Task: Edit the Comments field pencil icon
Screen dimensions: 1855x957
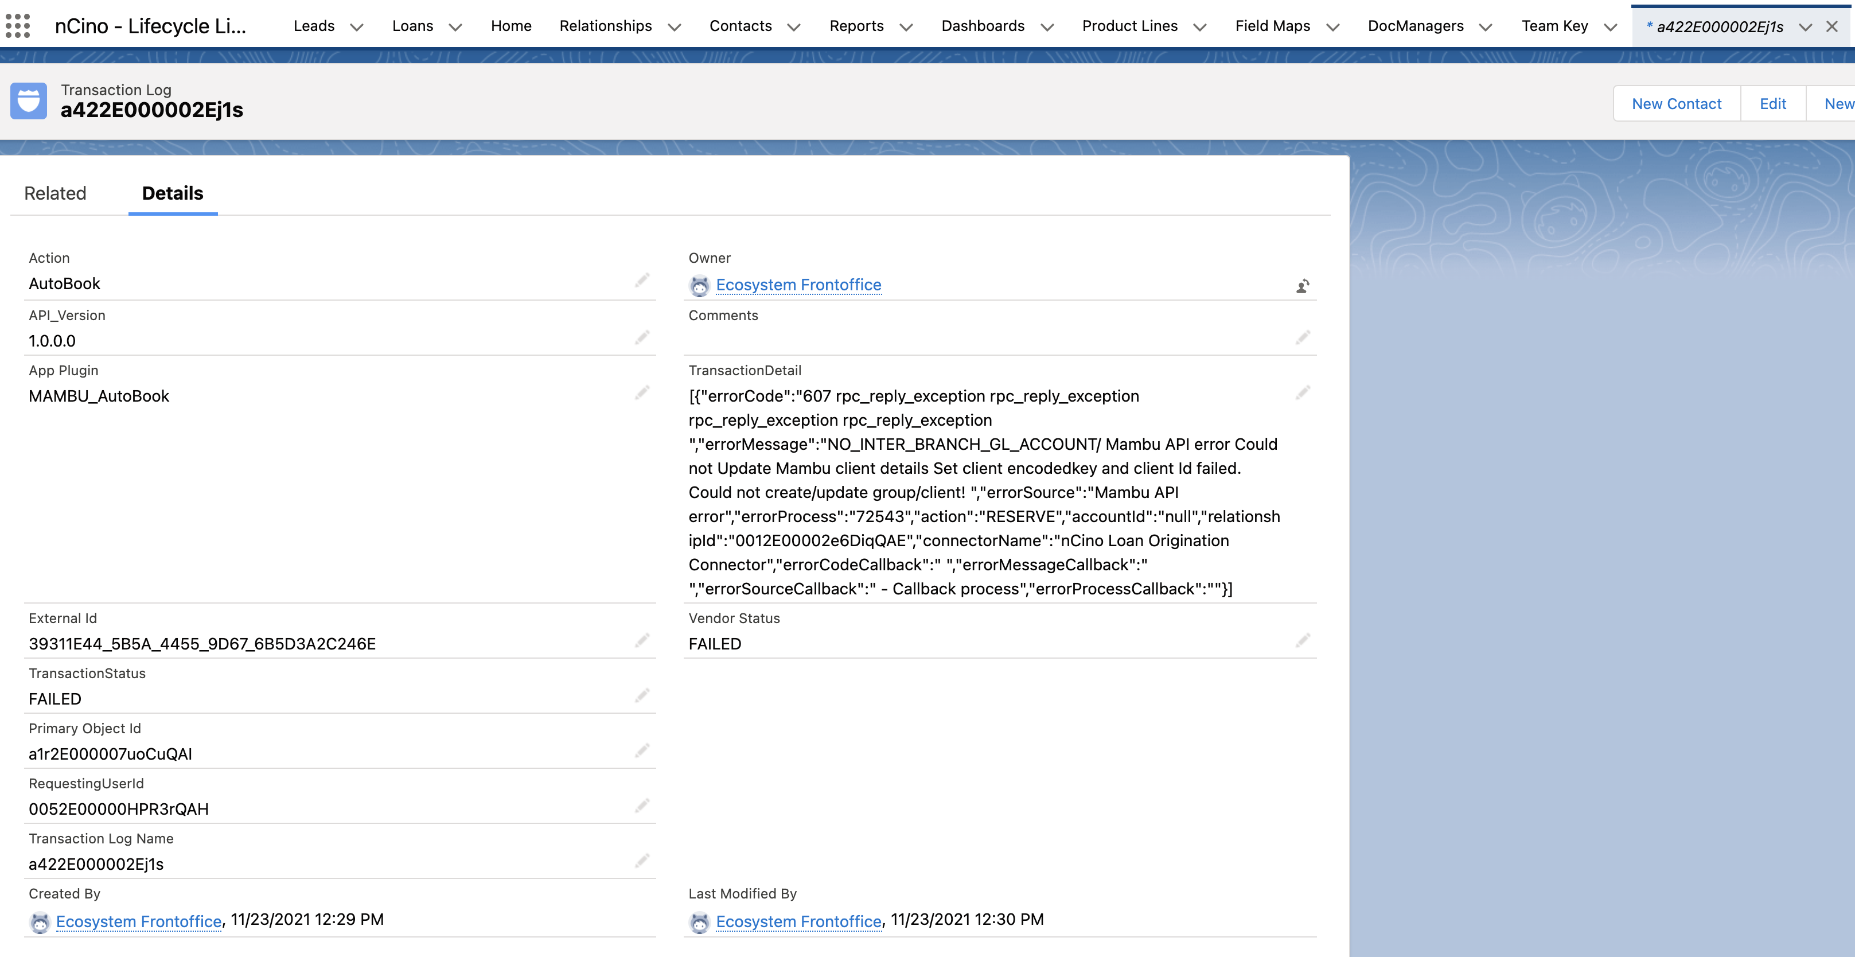Action: 1303,337
